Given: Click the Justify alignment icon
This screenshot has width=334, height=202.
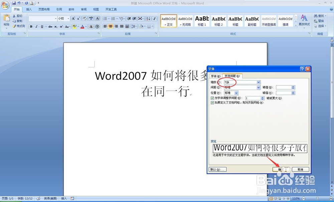Looking at the screenshot, I should pos(122,26).
